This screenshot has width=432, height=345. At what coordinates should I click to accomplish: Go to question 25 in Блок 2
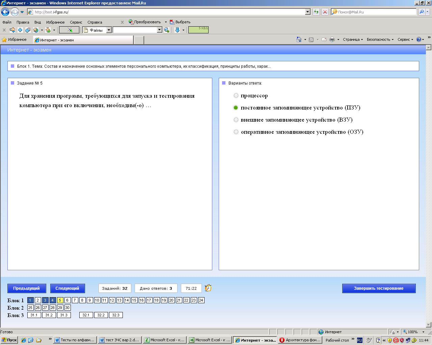30,308
